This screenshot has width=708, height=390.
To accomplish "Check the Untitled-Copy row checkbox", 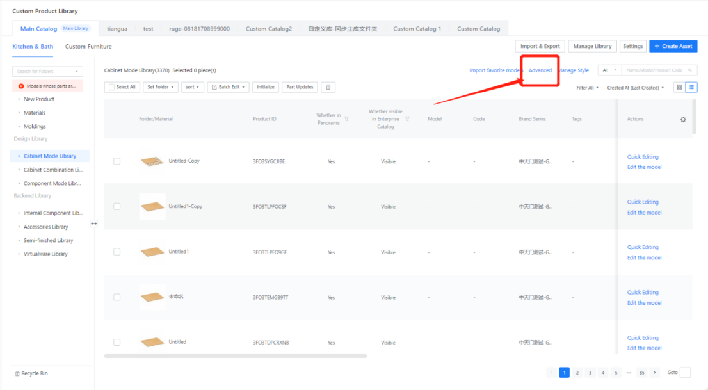I will point(117,161).
